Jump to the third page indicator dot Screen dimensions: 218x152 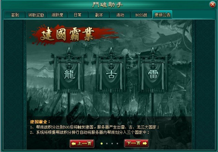(112, 143)
